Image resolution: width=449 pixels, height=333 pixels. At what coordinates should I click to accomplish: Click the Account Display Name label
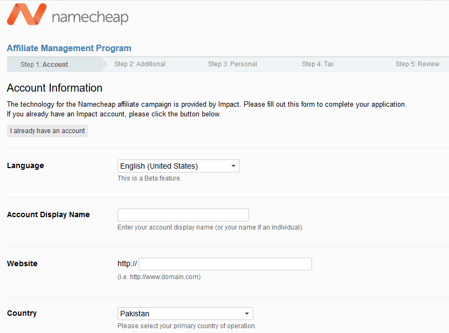point(49,214)
